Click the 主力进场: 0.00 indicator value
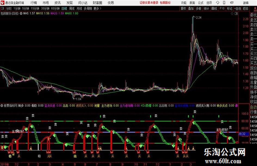Image resolution: width=257 pixels, height=166 pixels. [110, 105]
